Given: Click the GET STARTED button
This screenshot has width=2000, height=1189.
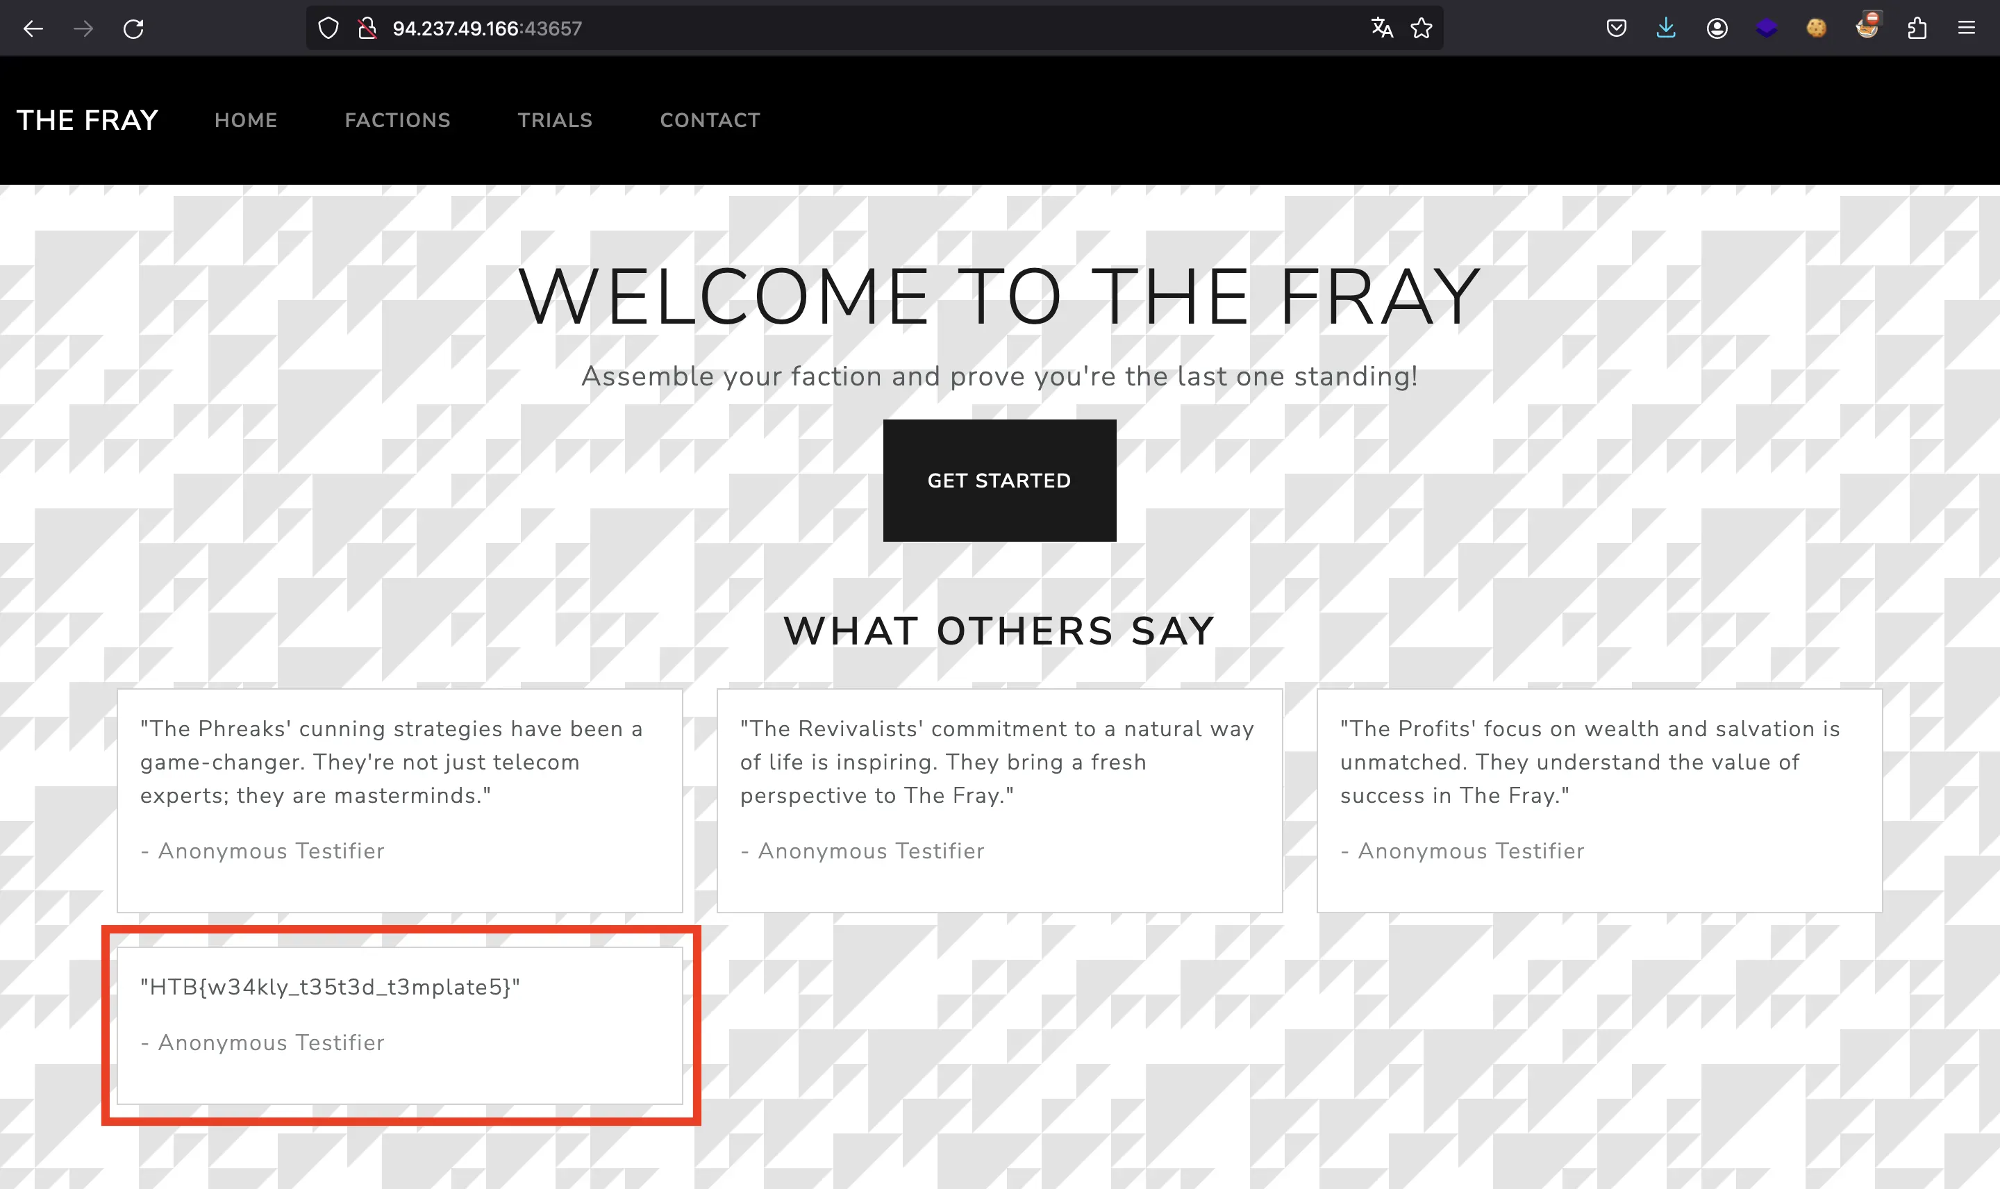Looking at the screenshot, I should pyautogui.click(x=999, y=480).
